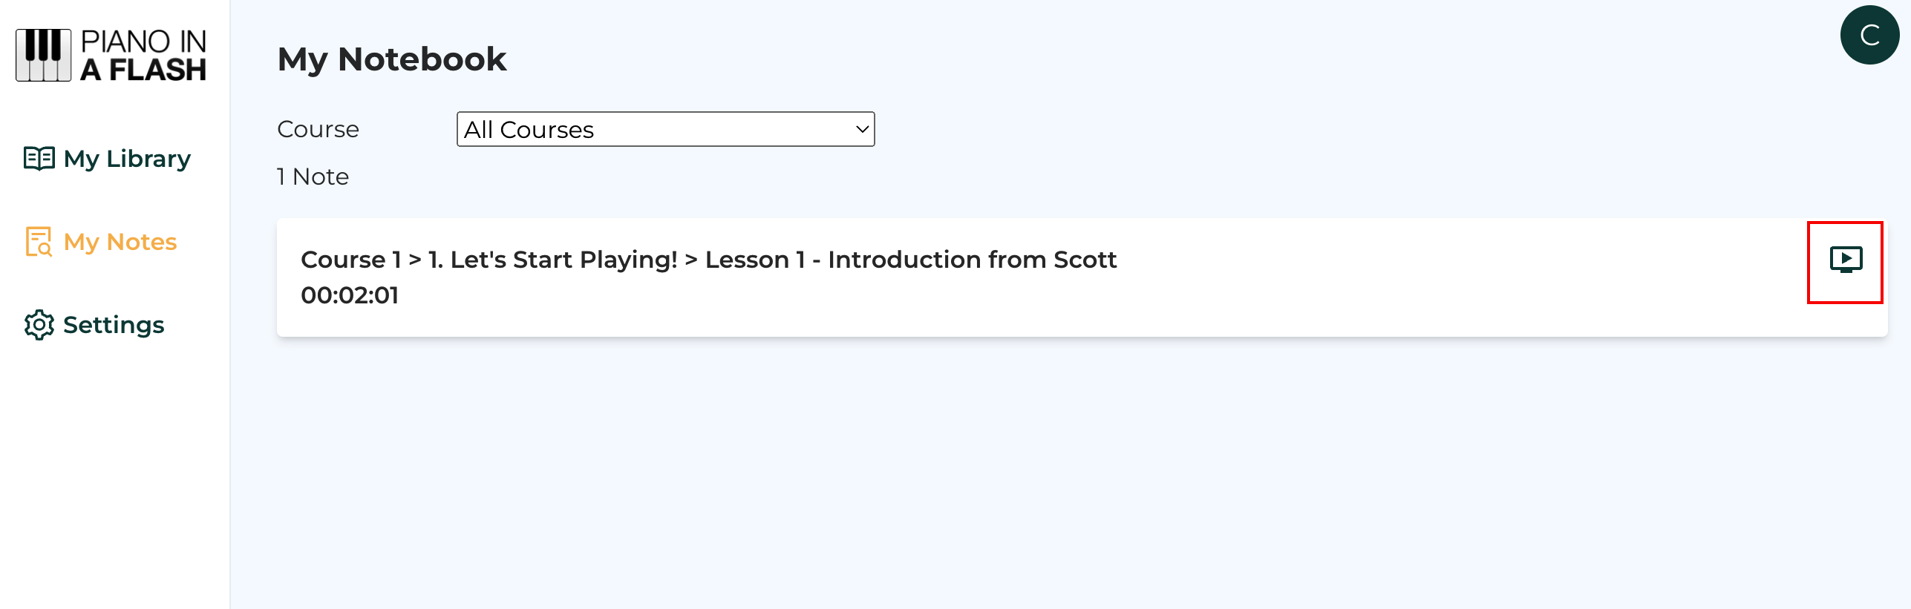The image size is (1911, 609).
Task: Open the user avatar with letter C
Action: tap(1869, 35)
